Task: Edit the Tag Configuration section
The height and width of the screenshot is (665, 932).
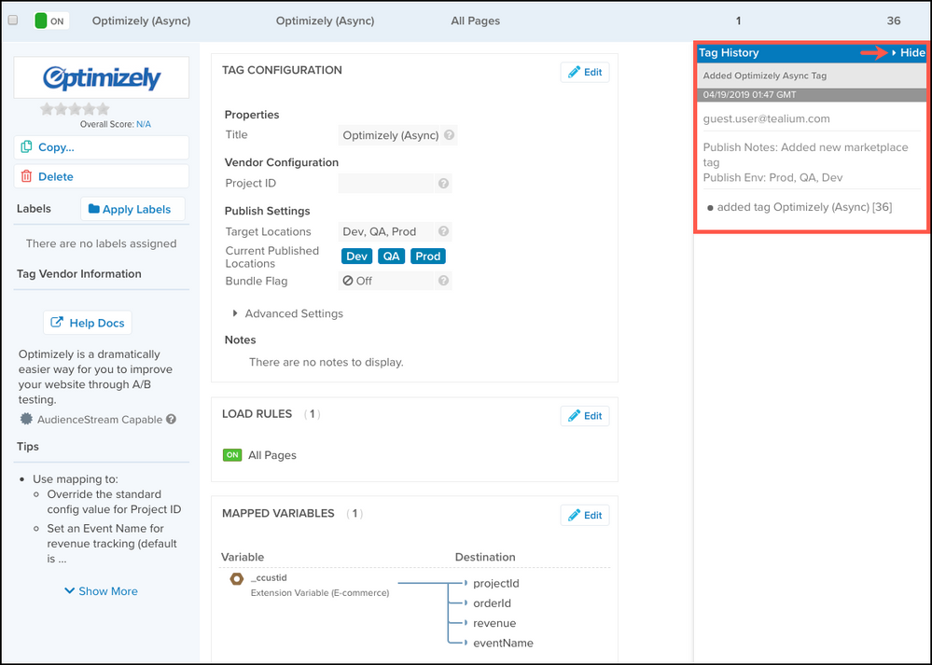Action: 585,72
